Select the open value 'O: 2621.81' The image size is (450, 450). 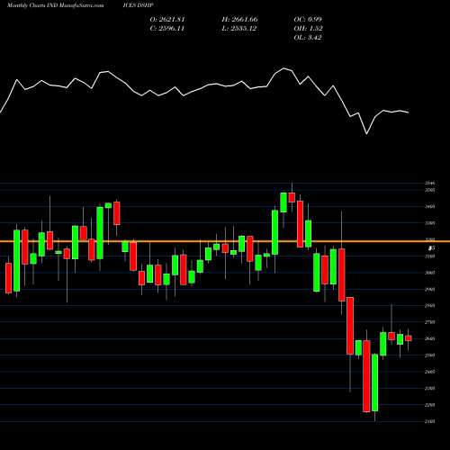[167, 20]
